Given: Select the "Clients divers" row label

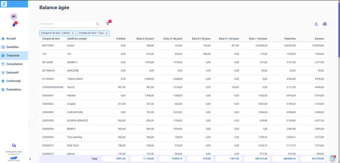Looking at the screenshot, I should 75,79.
